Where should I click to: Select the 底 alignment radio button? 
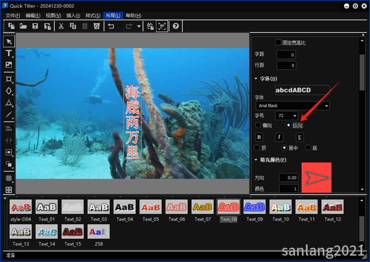(308, 147)
